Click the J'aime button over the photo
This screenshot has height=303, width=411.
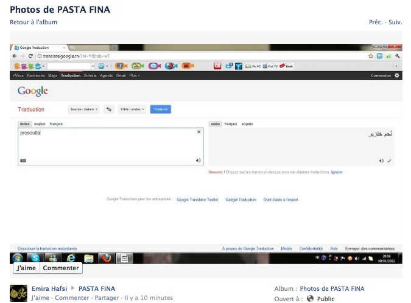click(x=26, y=268)
